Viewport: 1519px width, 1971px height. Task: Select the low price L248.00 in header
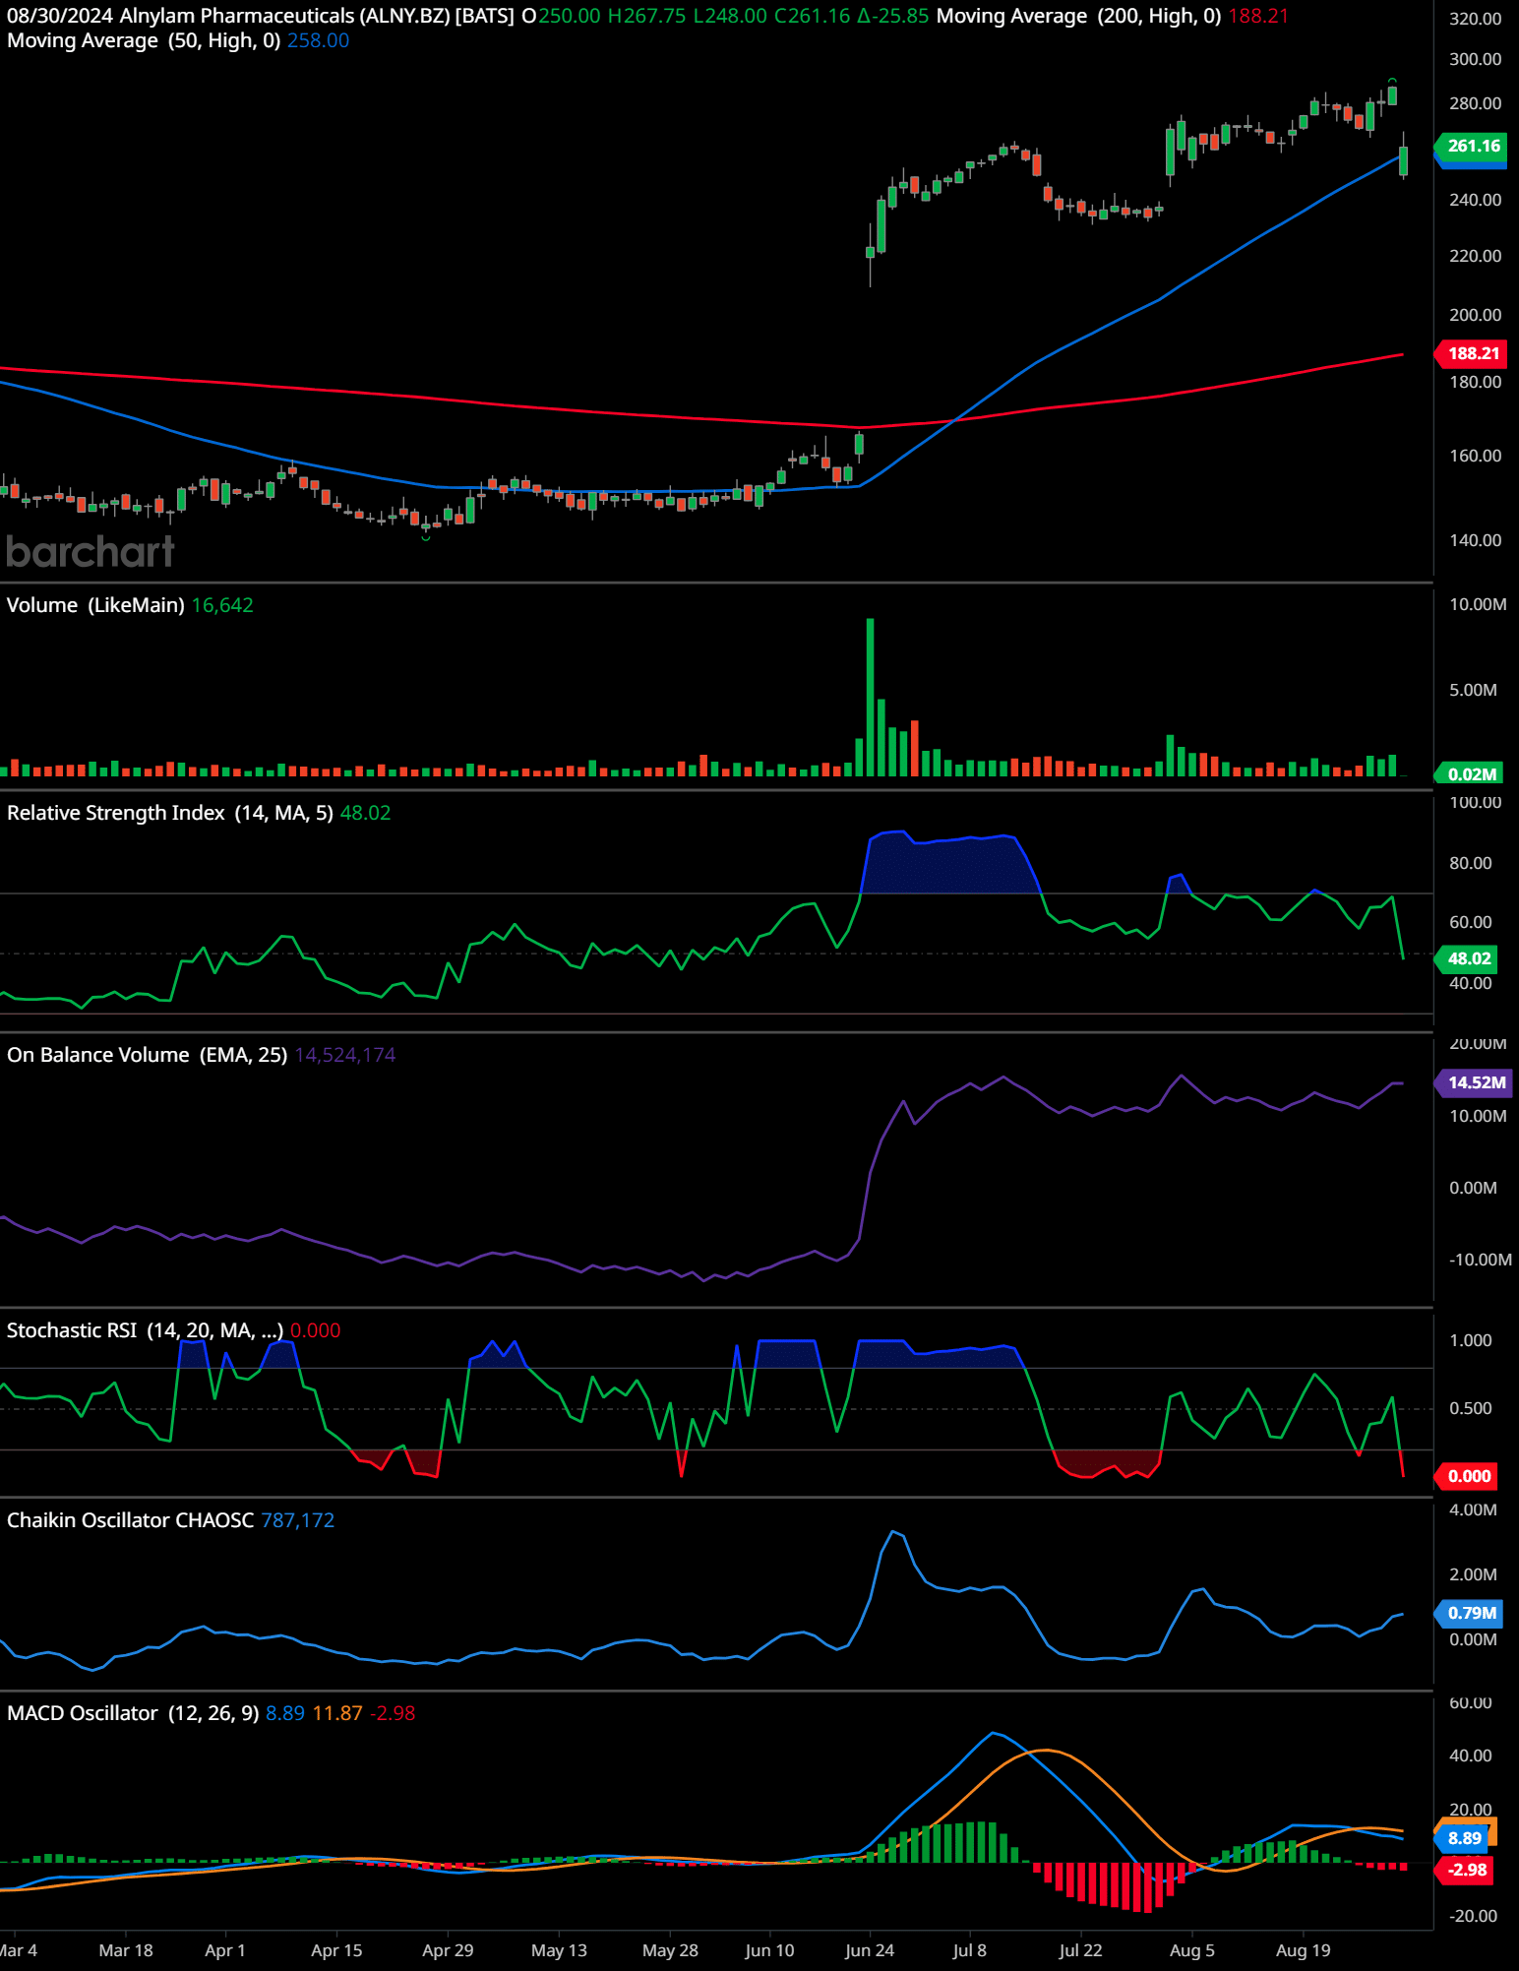click(730, 16)
